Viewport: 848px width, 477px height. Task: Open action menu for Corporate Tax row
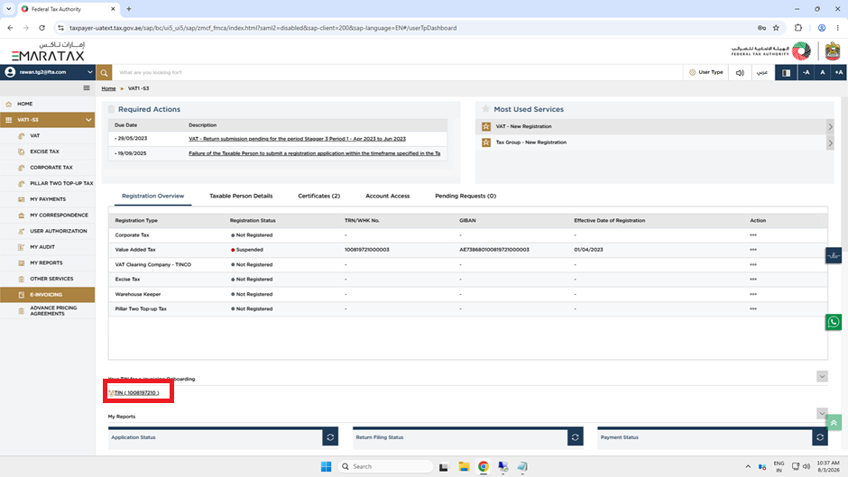[753, 235]
